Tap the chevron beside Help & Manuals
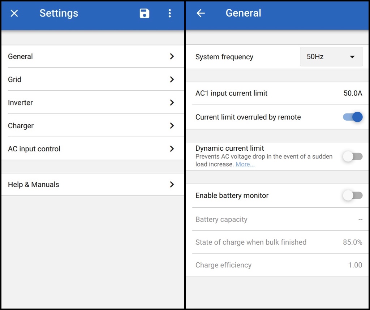The image size is (370, 310). [172, 184]
